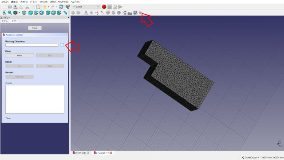Set the Left view cube icon
284x160 pixels.
(59, 13)
